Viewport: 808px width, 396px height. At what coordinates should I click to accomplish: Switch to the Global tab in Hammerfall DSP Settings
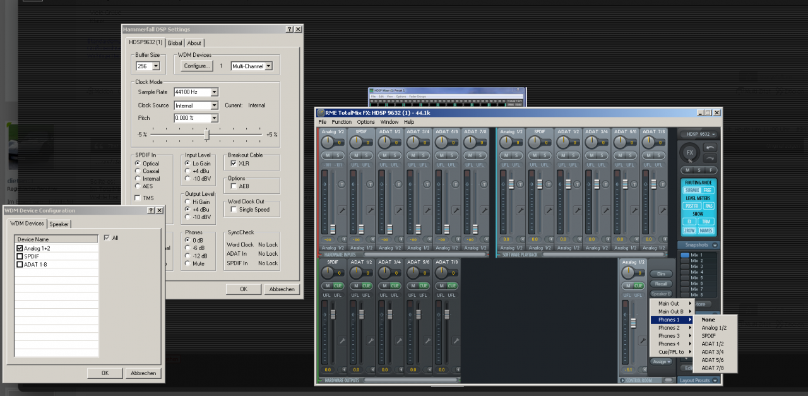[x=175, y=43]
